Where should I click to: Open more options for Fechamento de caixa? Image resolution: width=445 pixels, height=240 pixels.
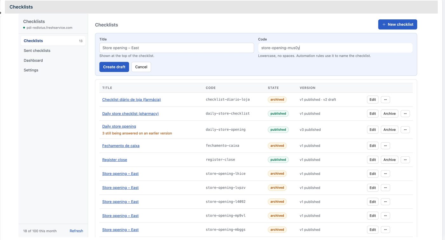[385, 146]
